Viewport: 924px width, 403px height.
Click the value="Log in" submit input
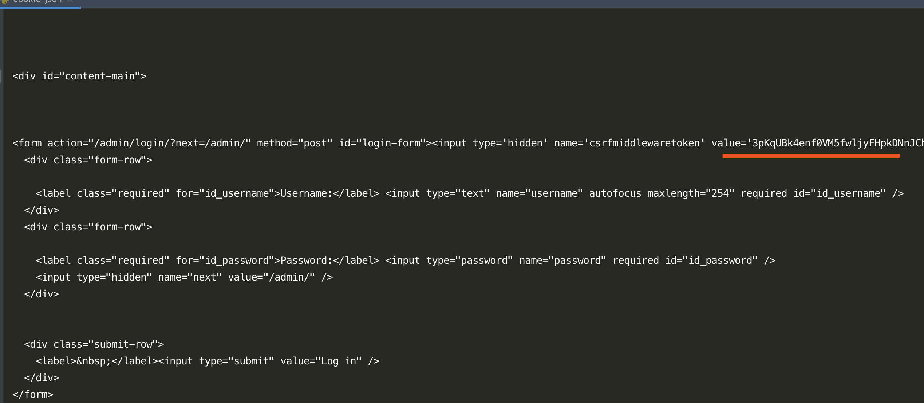320,361
